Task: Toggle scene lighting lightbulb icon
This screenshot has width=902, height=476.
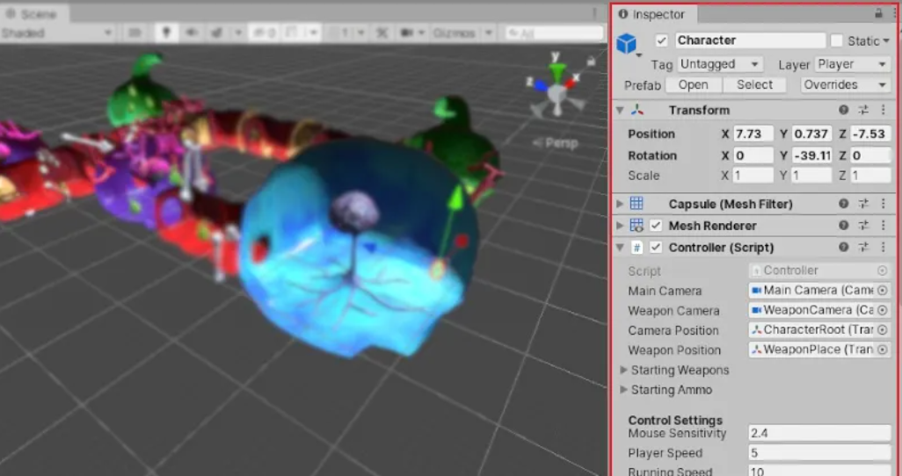Action: point(164,32)
